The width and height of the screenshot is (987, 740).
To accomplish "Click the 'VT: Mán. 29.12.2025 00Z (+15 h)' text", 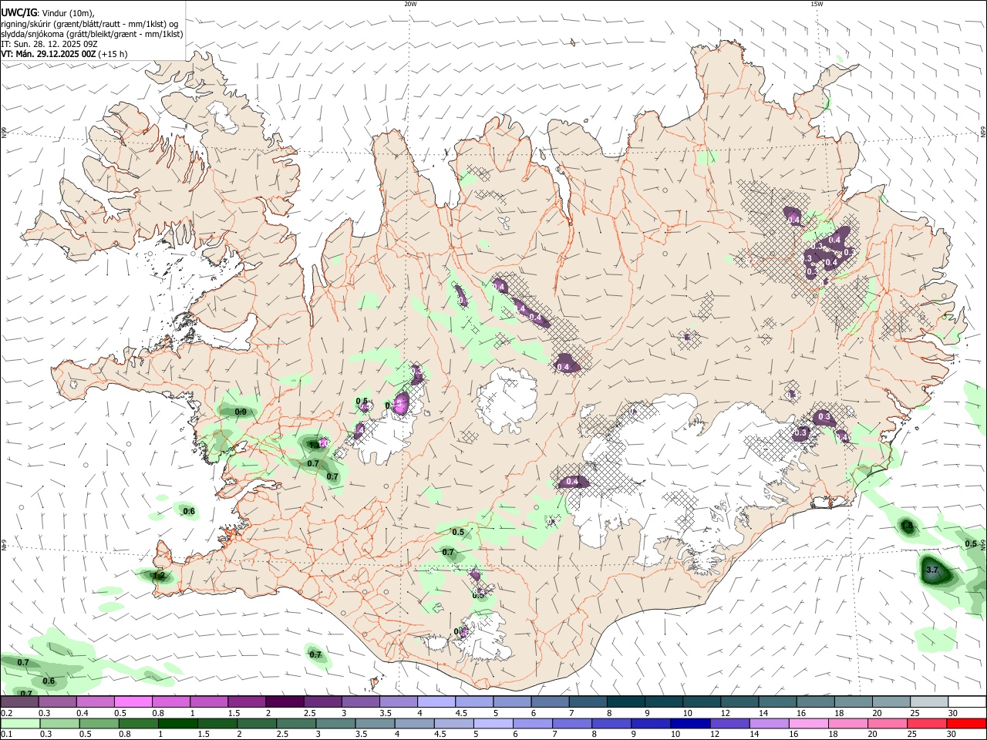I will click(64, 54).
